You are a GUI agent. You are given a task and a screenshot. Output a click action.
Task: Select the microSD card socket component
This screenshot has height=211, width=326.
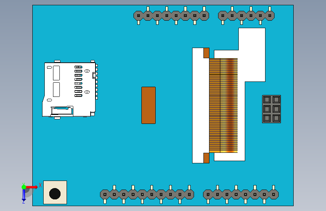coord(70,90)
